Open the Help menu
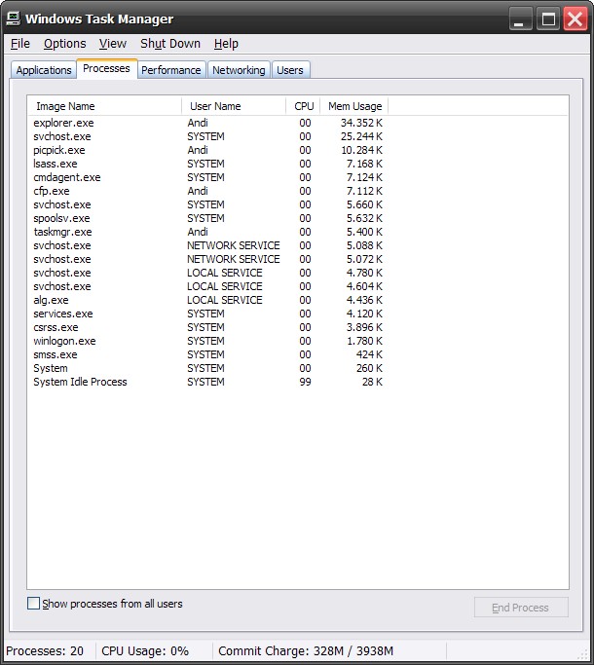The width and height of the screenshot is (594, 665). tap(226, 44)
